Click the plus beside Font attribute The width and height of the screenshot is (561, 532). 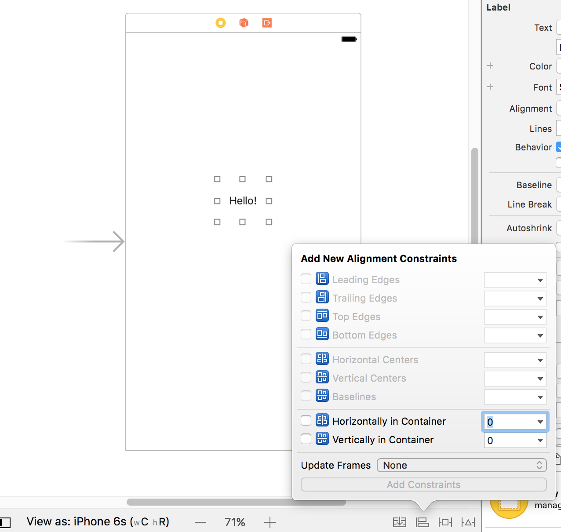pyautogui.click(x=490, y=87)
